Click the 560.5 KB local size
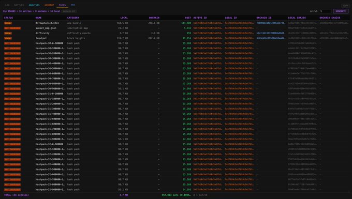 tap(122, 23)
